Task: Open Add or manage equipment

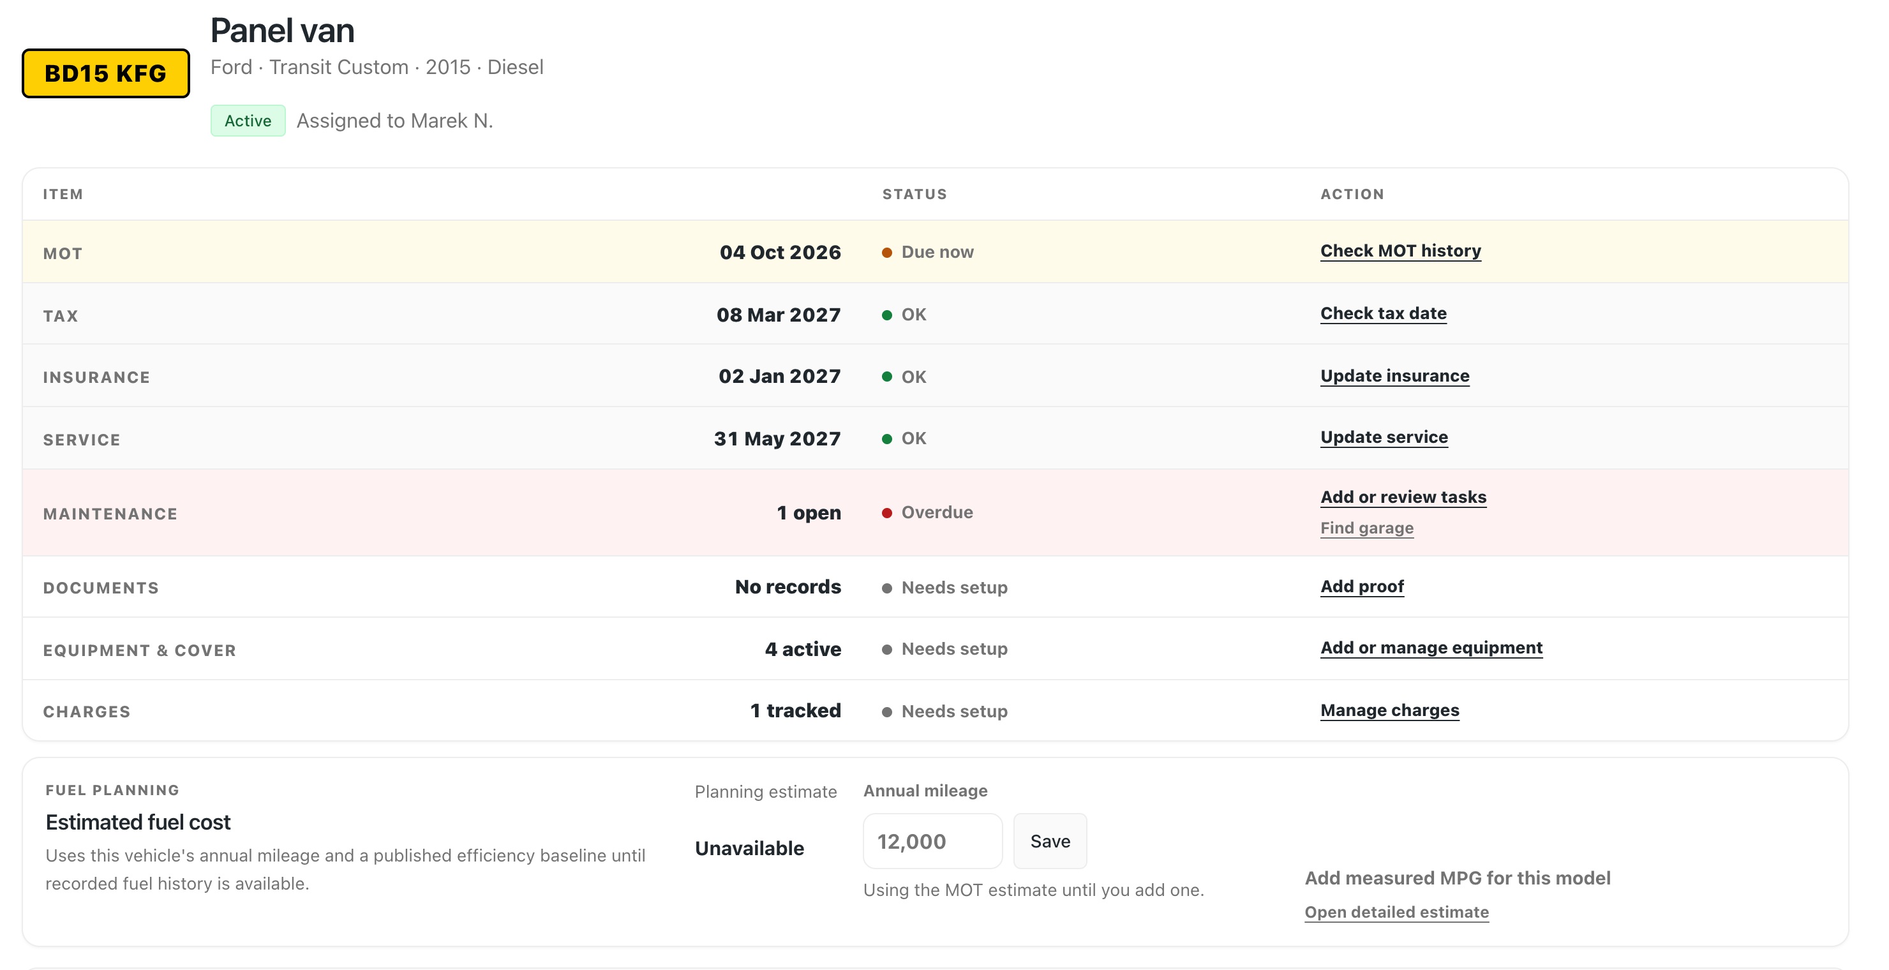Action: coord(1431,648)
